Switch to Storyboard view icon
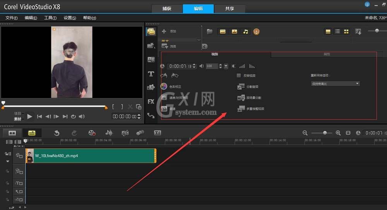Image resolution: width=387 pixels, height=210 pixels. tap(12, 133)
